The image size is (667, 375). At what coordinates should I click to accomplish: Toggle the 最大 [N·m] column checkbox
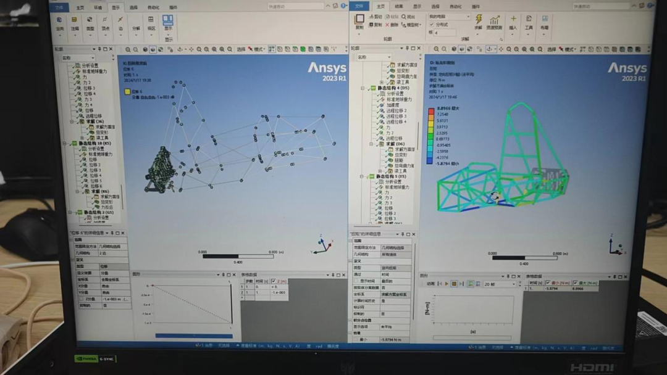[x=575, y=283]
